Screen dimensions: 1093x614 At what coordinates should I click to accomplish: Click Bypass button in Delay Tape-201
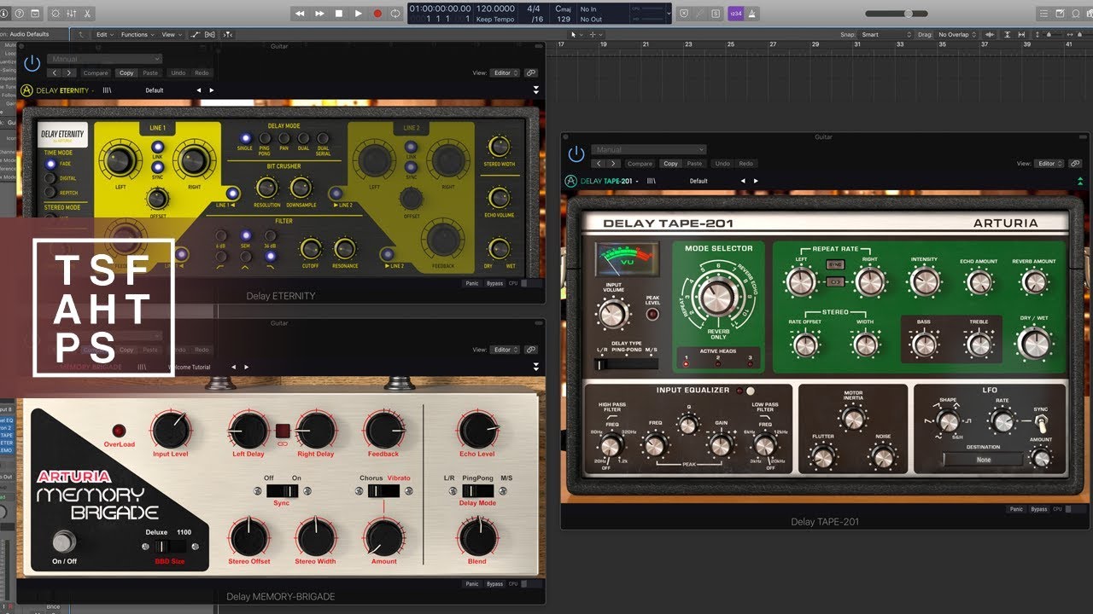pyautogui.click(x=1039, y=509)
